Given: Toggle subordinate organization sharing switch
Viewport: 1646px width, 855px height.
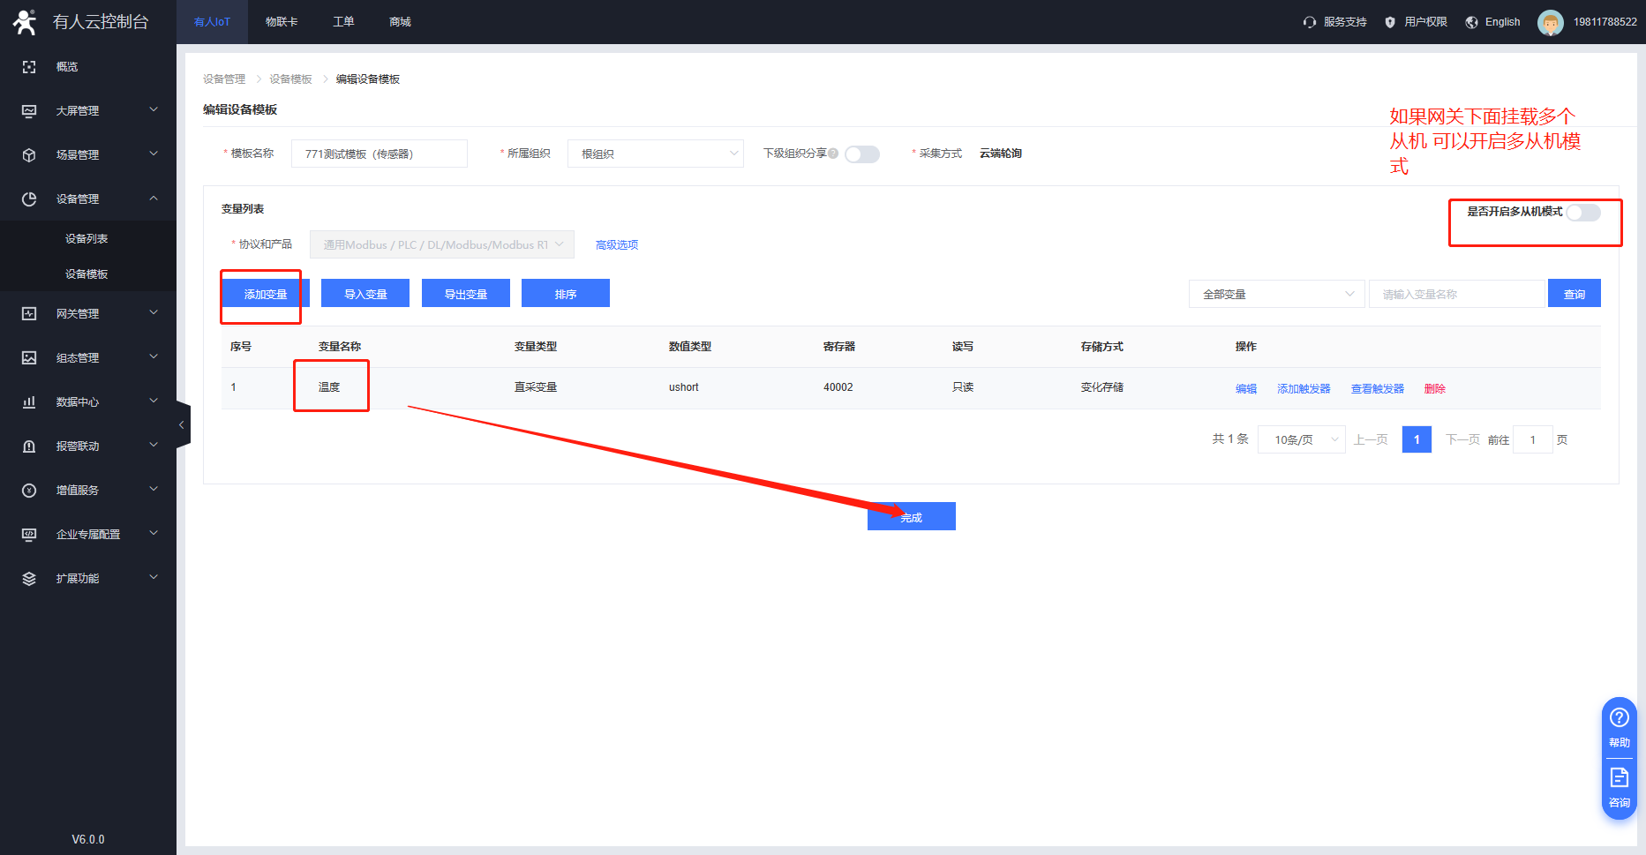Looking at the screenshot, I should (x=861, y=154).
